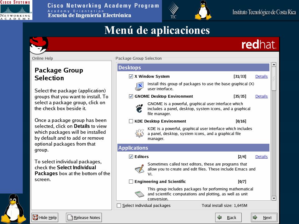The height and width of the screenshot is (224, 299).
Task: Click the [31/33] package count
Action: click(x=240, y=77)
